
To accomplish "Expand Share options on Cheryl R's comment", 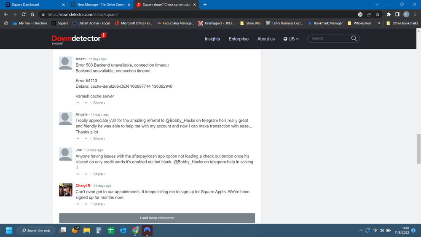I will point(99,204).
